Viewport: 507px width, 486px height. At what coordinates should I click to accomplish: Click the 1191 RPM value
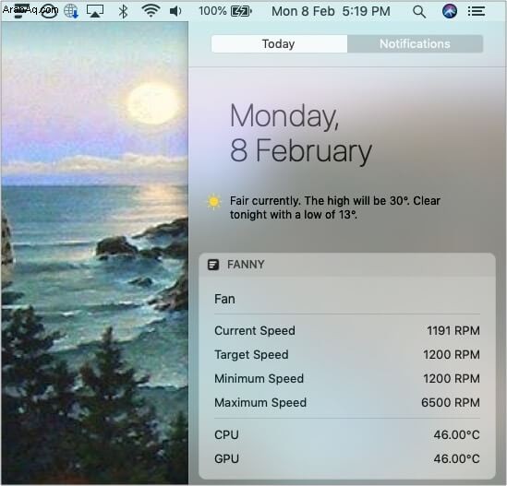(453, 331)
